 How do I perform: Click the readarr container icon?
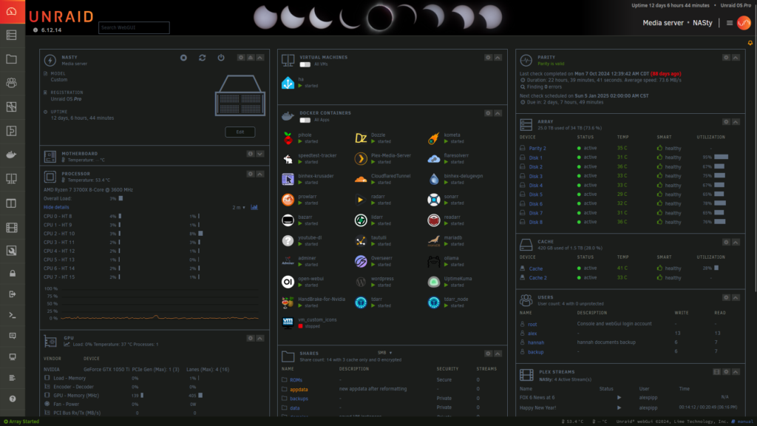tap(433, 220)
